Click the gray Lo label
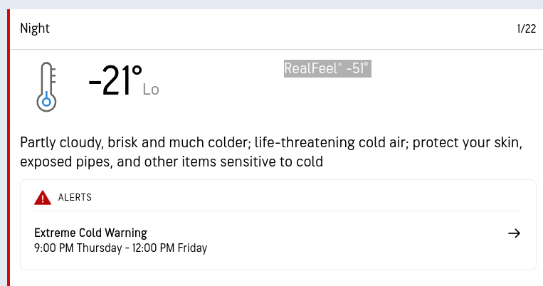Image resolution: width=543 pixels, height=286 pixels. click(151, 90)
